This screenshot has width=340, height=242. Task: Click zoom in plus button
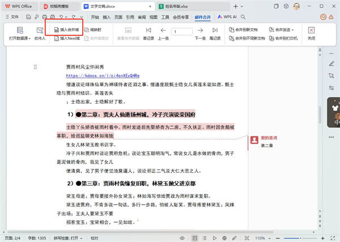[x=322, y=238]
